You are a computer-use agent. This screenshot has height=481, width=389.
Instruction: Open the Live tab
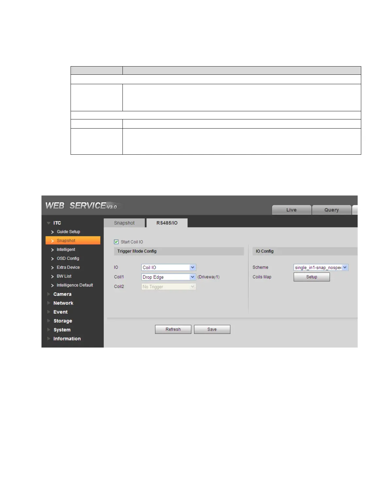pyautogui.click(x=292, y=210)
